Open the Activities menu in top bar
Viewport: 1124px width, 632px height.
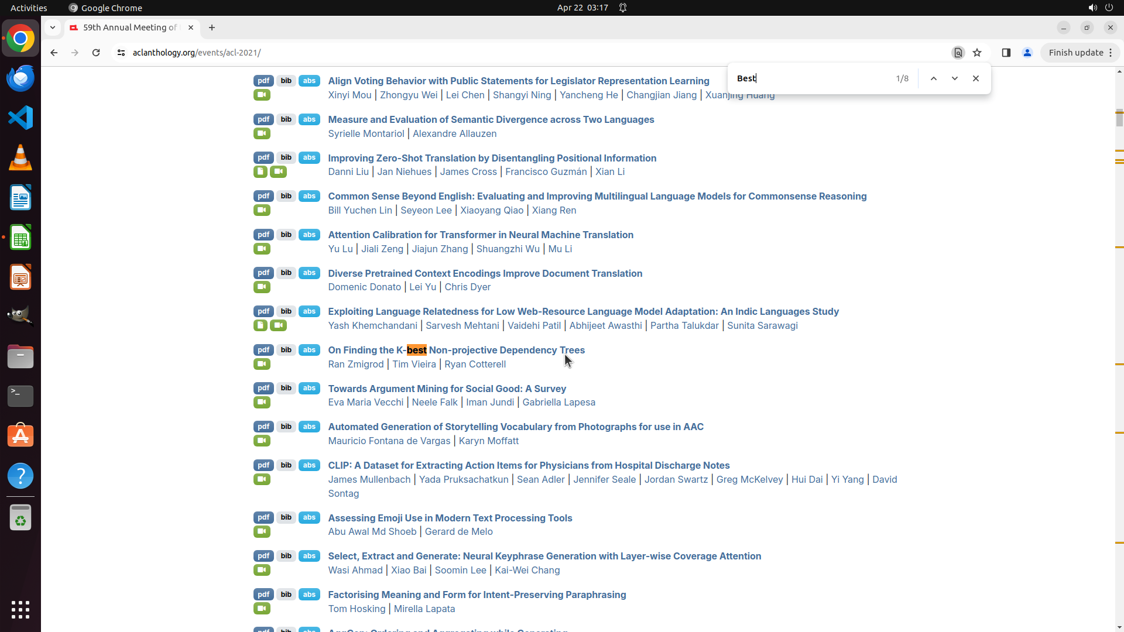point(29,8)
